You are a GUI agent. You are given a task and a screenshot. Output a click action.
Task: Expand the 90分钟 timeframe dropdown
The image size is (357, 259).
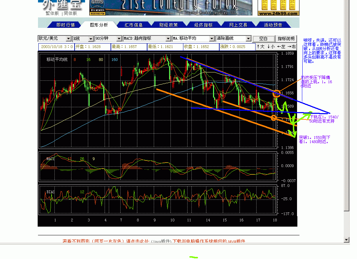(x=119, y=39)
